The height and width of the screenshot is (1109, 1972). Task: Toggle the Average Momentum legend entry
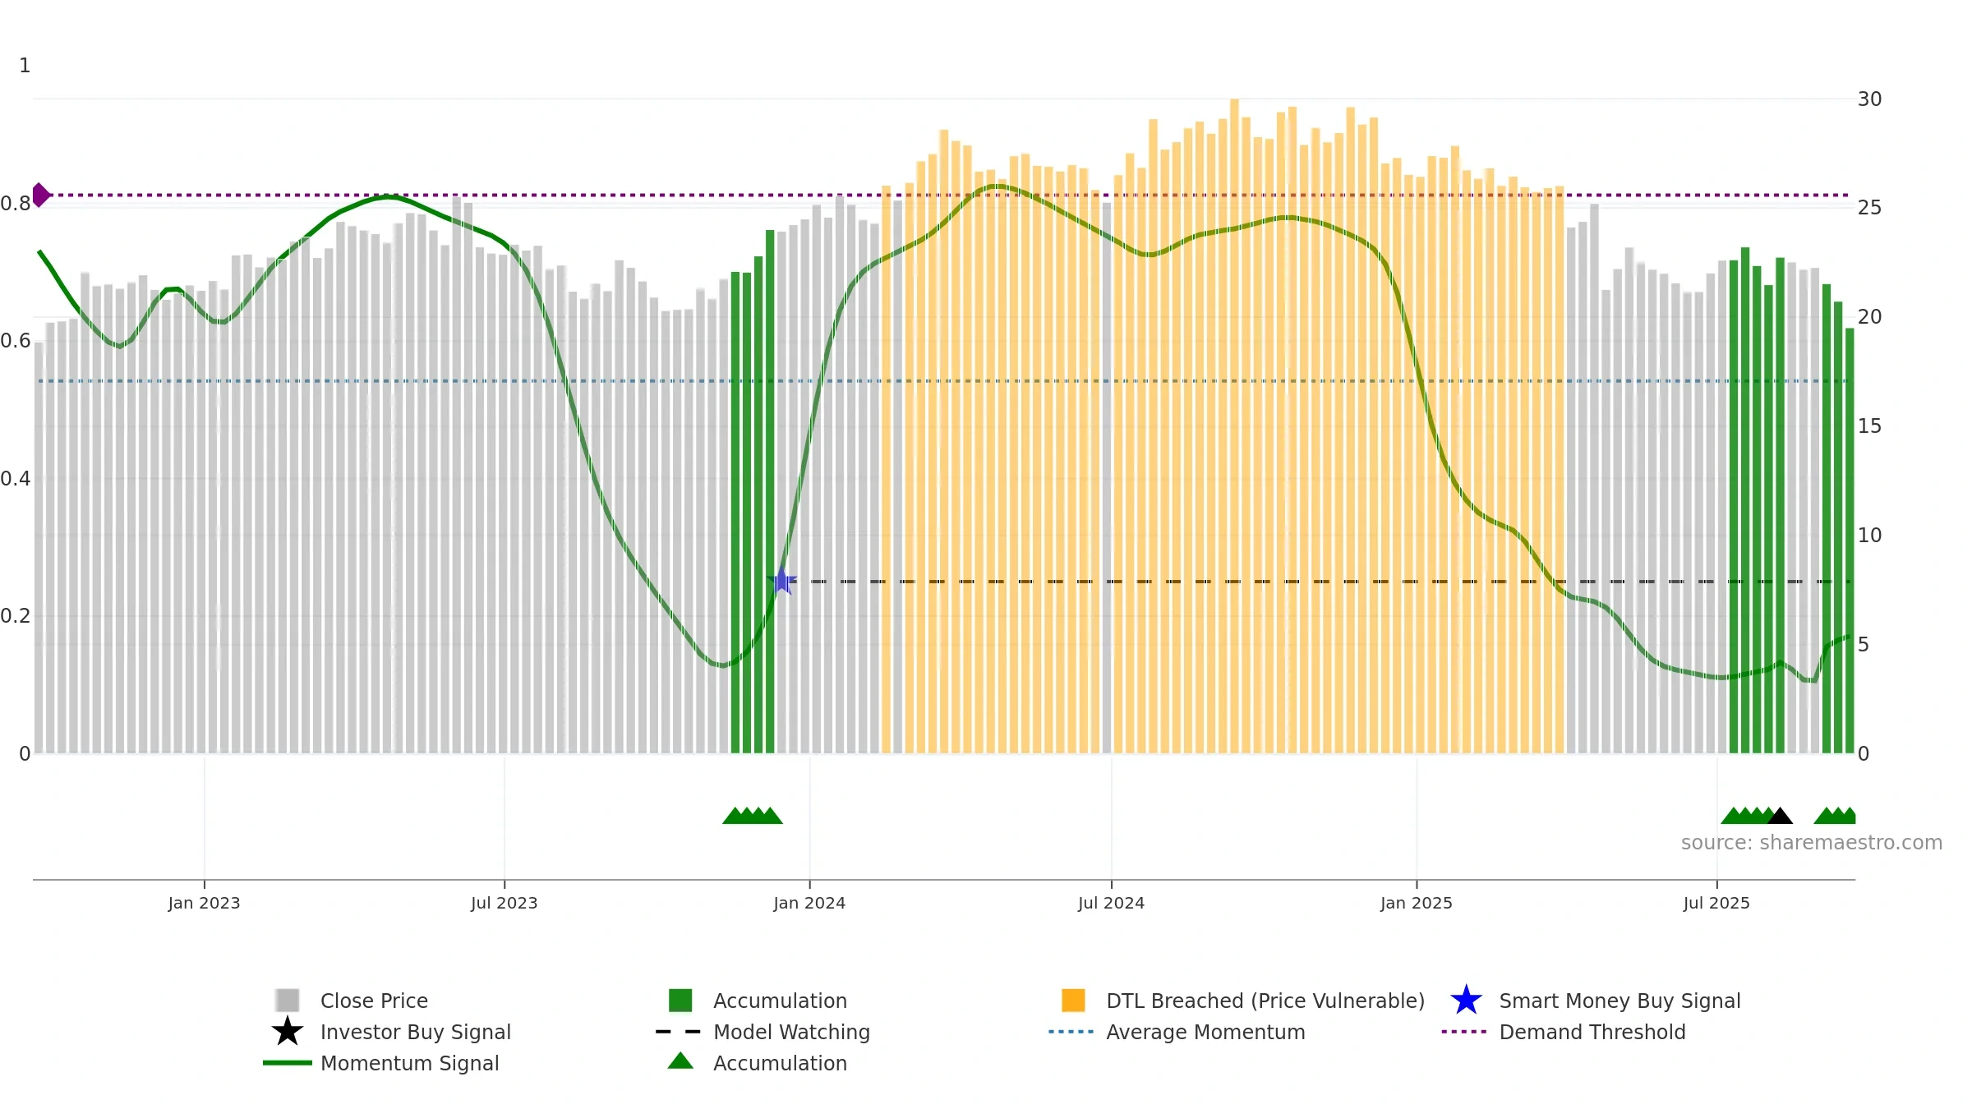point(1205,1032)
